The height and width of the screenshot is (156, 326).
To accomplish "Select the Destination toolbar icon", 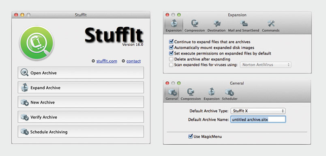I will (x=217, y=26).
